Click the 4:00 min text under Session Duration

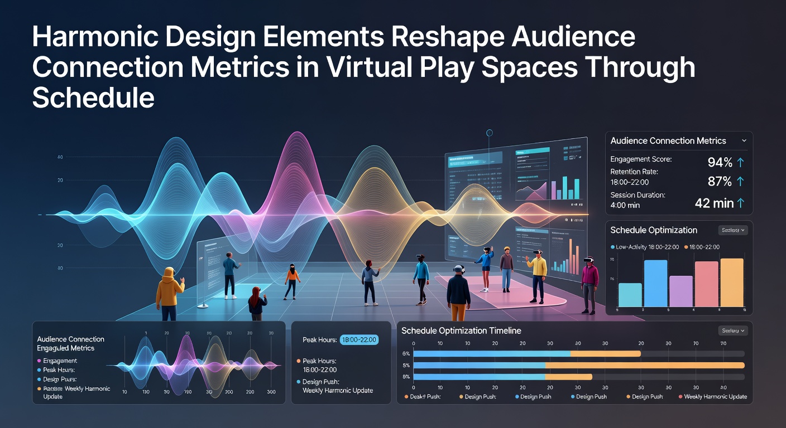coord(625,205)
